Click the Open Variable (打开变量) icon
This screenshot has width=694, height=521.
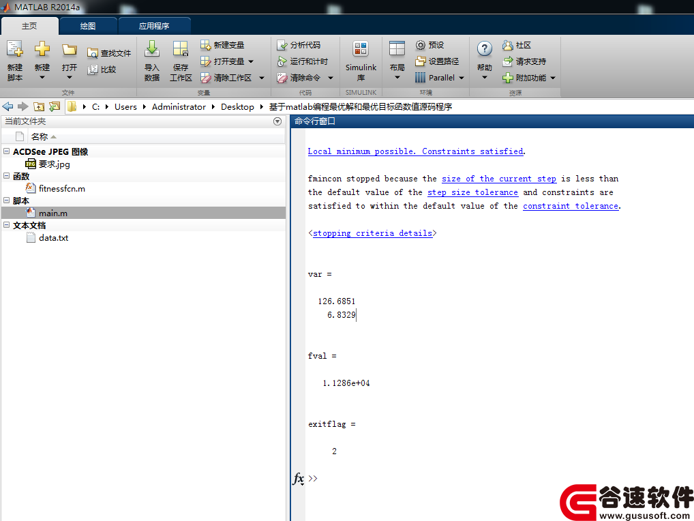(205, 61)
